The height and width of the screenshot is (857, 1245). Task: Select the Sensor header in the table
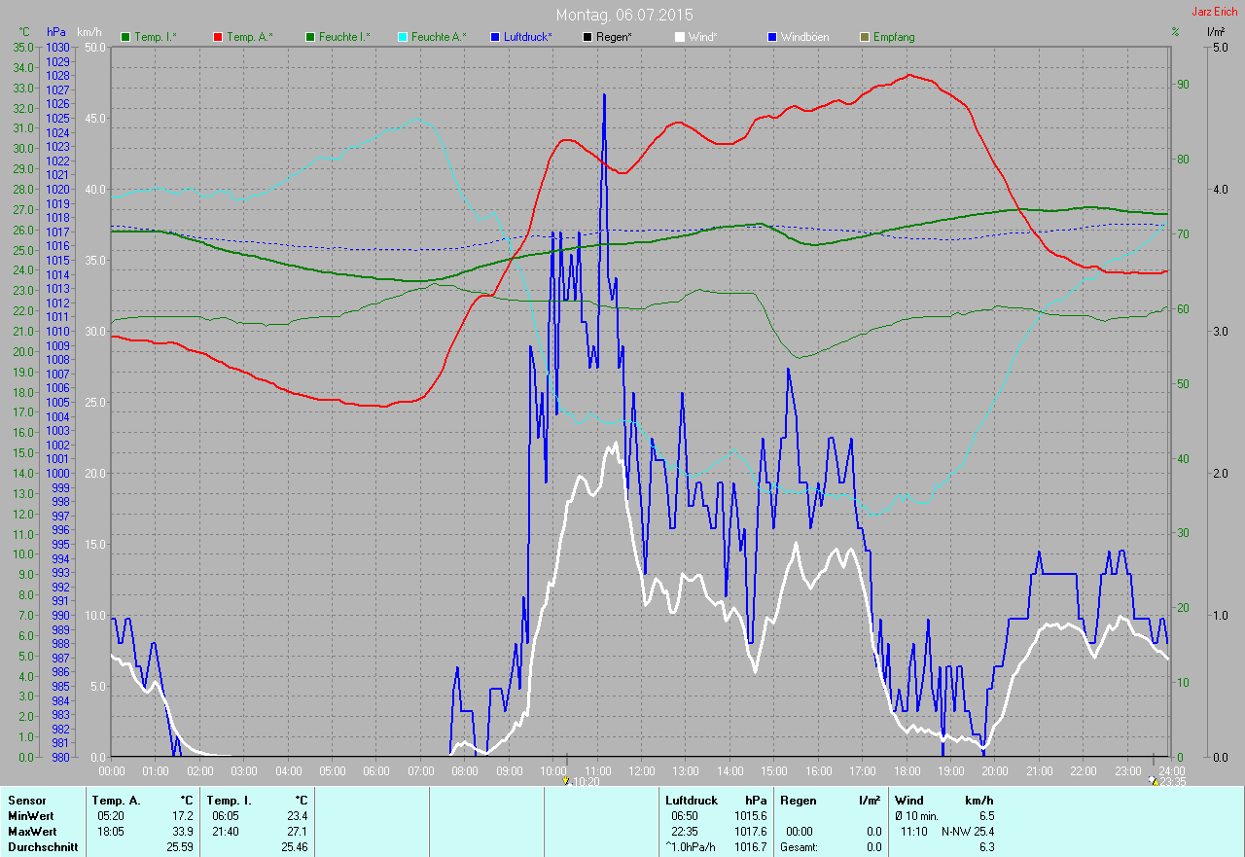coord(26,800)
